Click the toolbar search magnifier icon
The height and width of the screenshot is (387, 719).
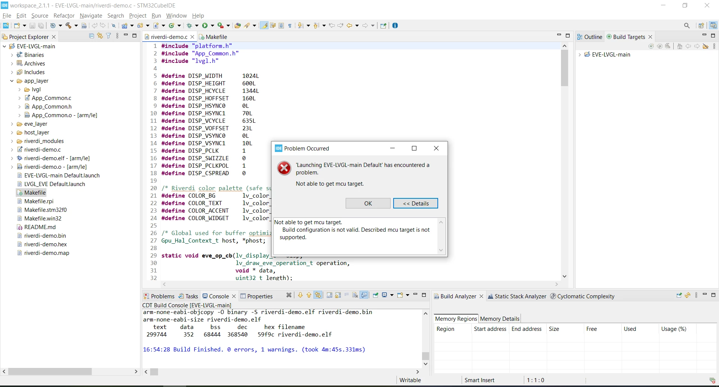click(687, 25)
